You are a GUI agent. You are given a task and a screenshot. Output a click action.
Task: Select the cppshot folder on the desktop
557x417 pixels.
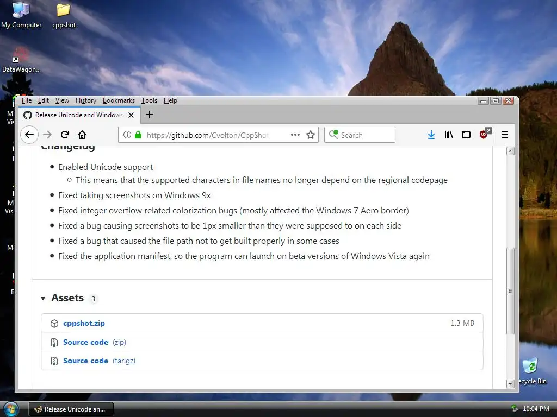[x=64, y=16]
